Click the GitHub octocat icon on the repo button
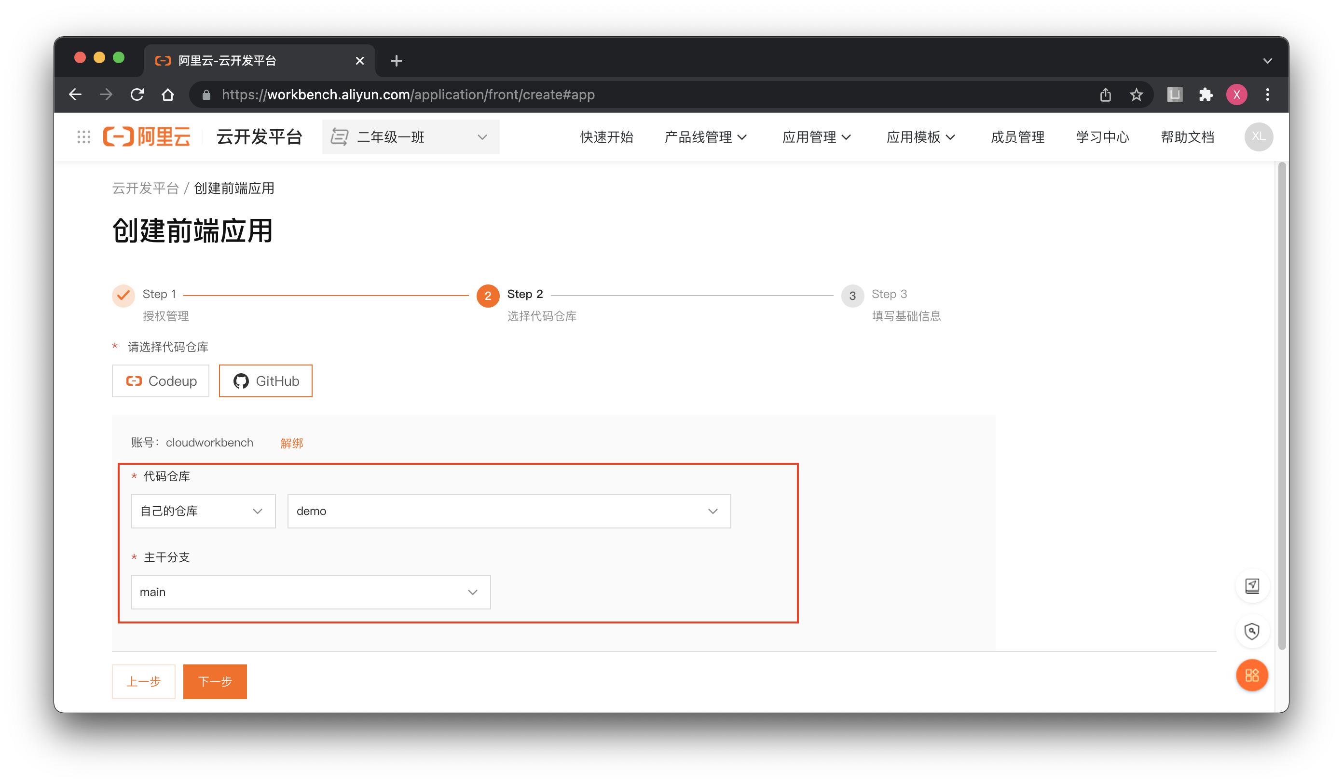The width and height of the screenshot is (1343, 784). [243, 380]
